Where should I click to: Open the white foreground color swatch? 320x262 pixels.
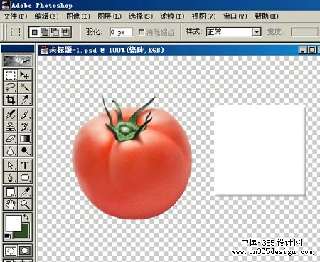[x=14, y=223]
